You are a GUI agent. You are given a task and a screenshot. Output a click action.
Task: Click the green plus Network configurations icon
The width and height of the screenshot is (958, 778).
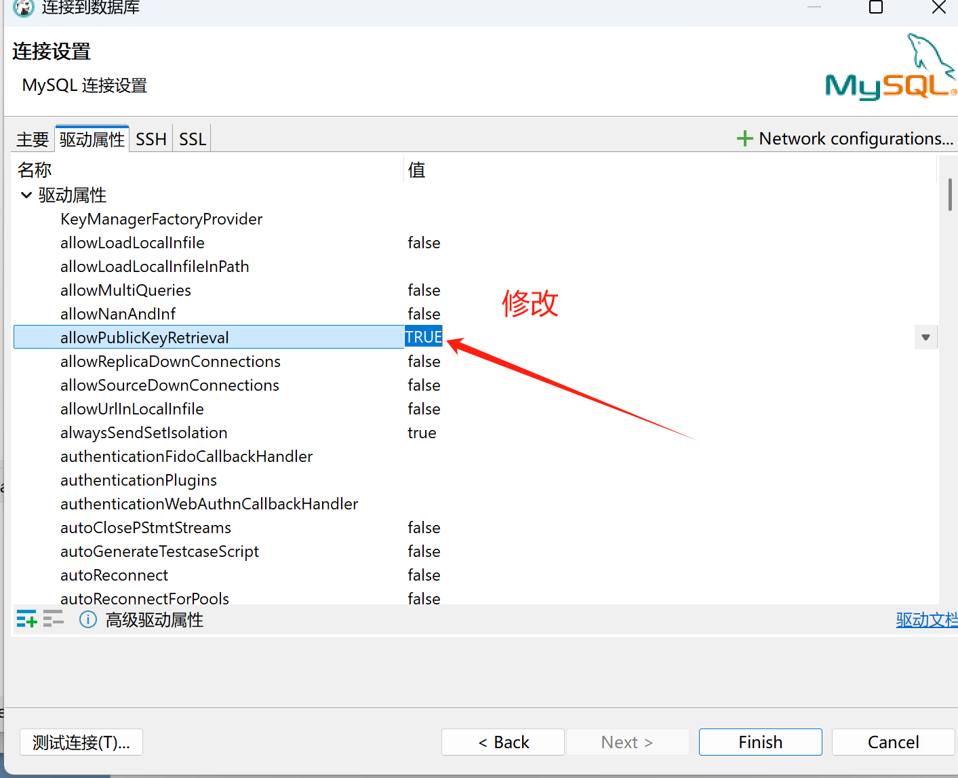[x=744, y=138]
